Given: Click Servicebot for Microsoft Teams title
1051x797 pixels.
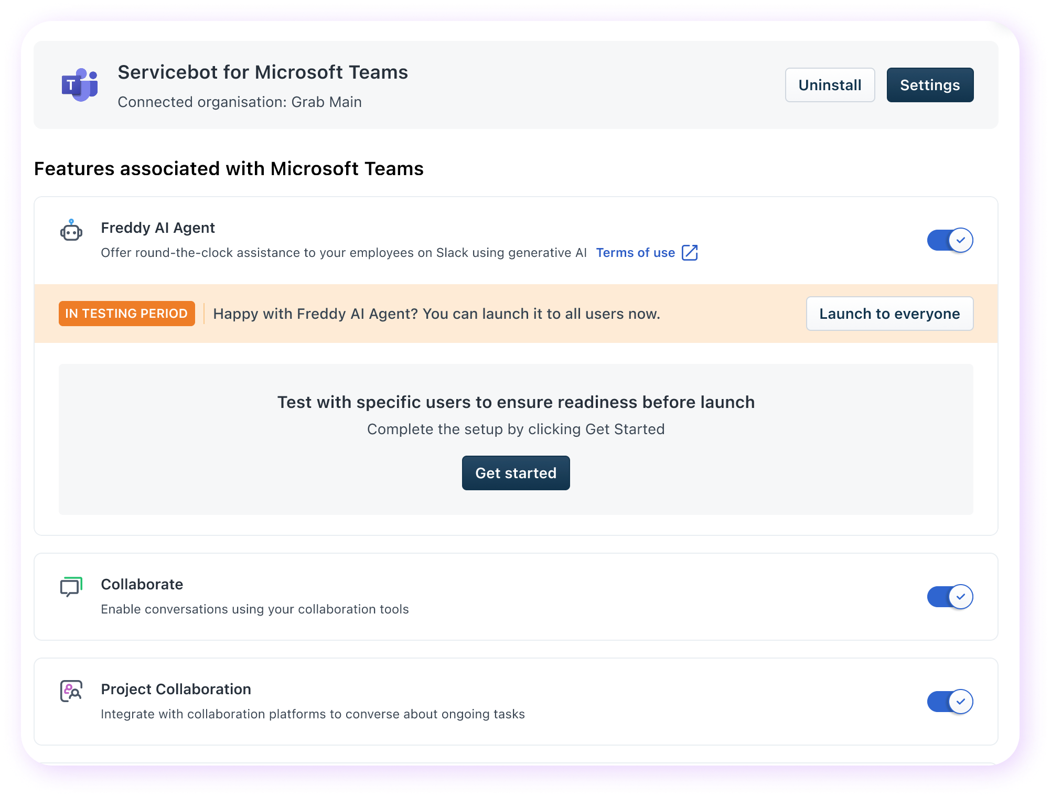Looking at the screenshot, I should (262, 72).
